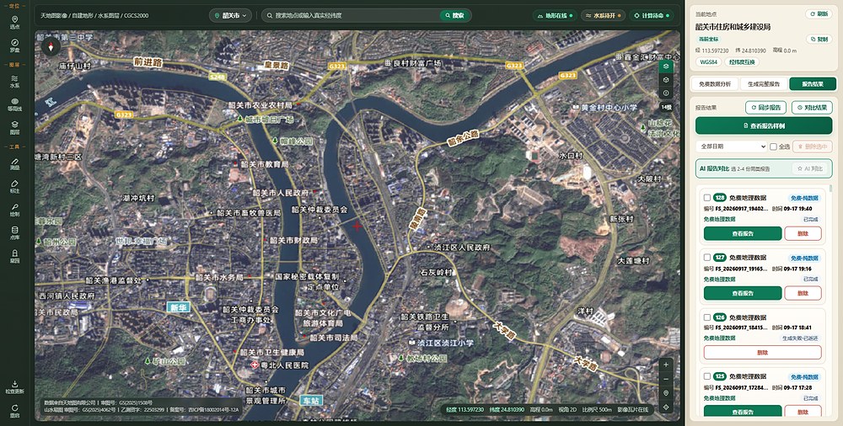843x426 pixels.
Task: Click 删除 for failed report 126
Action: tap(762, 353)
